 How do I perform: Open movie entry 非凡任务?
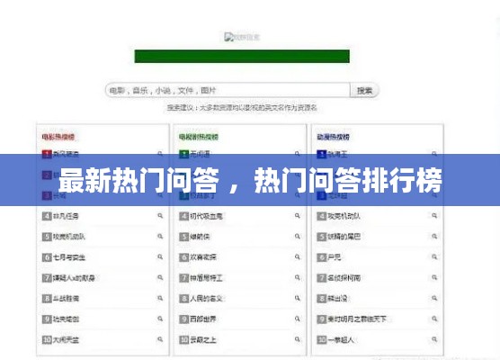[x=66, y=216]
